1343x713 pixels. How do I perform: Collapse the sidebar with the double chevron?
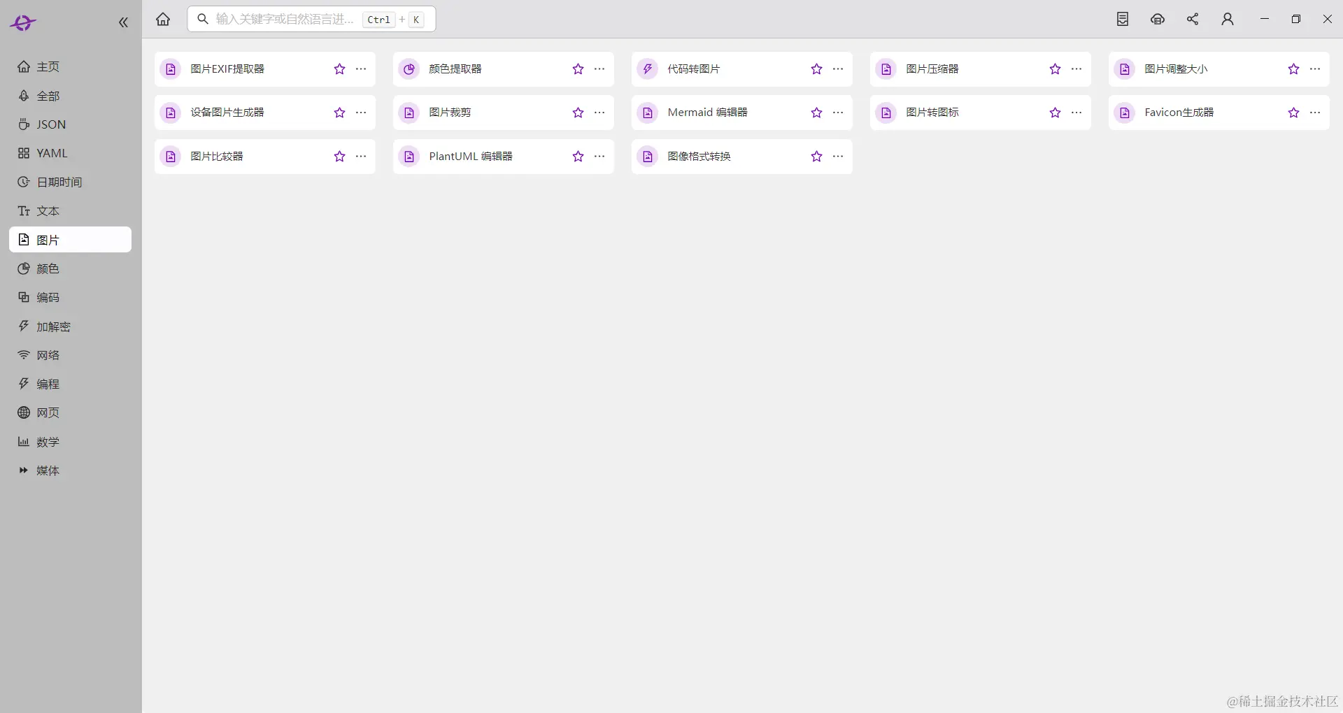pos(123,22)
